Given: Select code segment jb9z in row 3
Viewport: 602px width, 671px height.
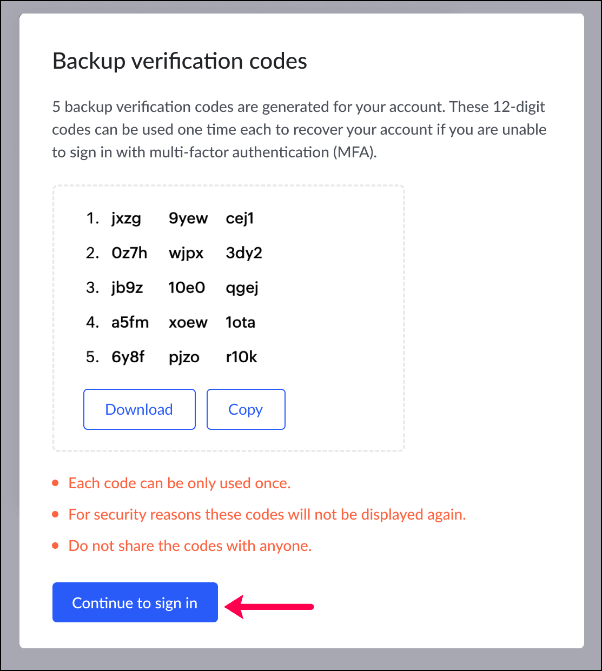Looking at the screenshot, I should coord(127,288).
